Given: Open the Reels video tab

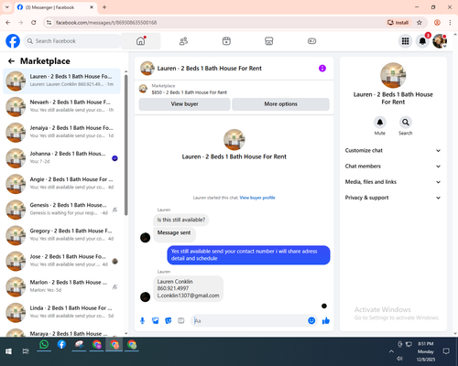Looking at the screenshot, I should click(x=226, y=41).
